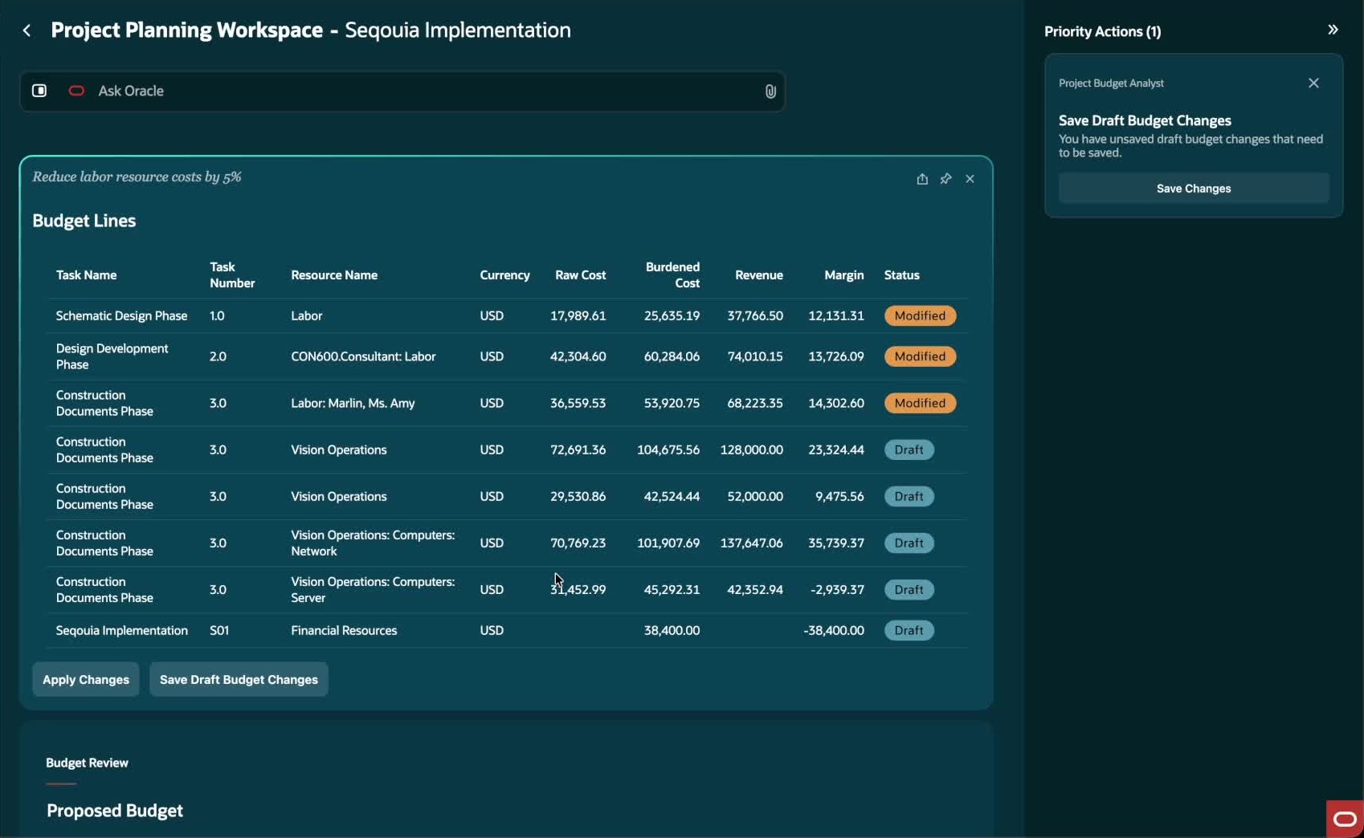This screenshot has height=838, width=1364.
Task: Click Vision Operations: Computers: Server resource
Action: coord(373,589)
